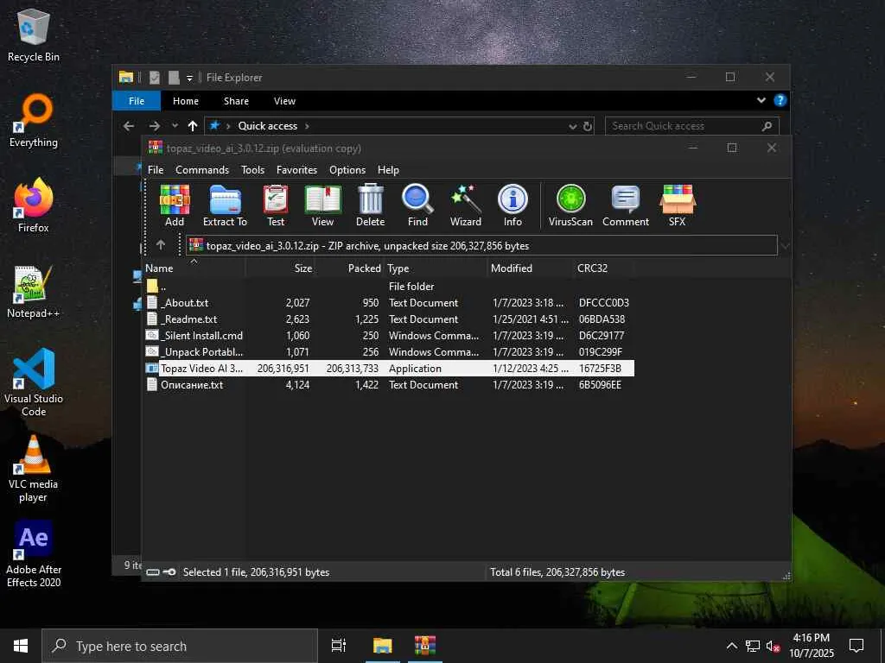Go up one level in the archive

coord(161,245)
